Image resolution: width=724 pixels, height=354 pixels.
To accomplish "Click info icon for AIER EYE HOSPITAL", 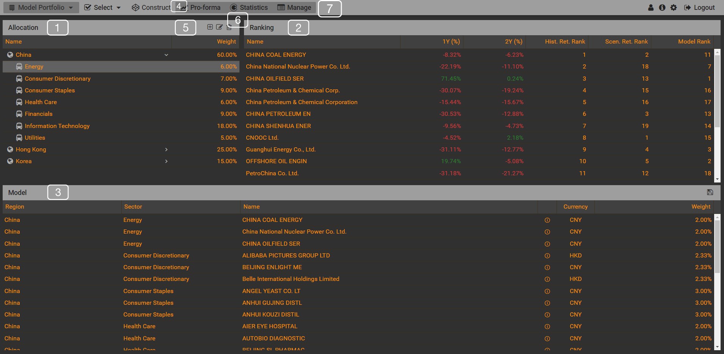I will [547, 326].
